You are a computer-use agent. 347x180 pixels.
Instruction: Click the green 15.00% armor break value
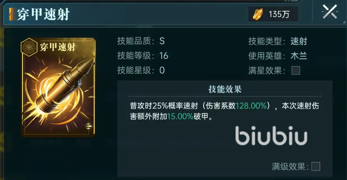(180, 116)
